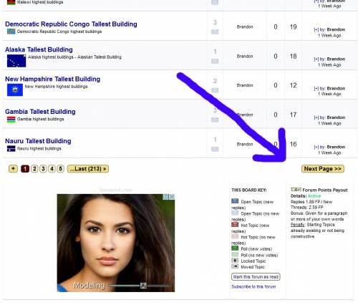Click the Hot Topic (no new replies) key icon

pos(235,236)
